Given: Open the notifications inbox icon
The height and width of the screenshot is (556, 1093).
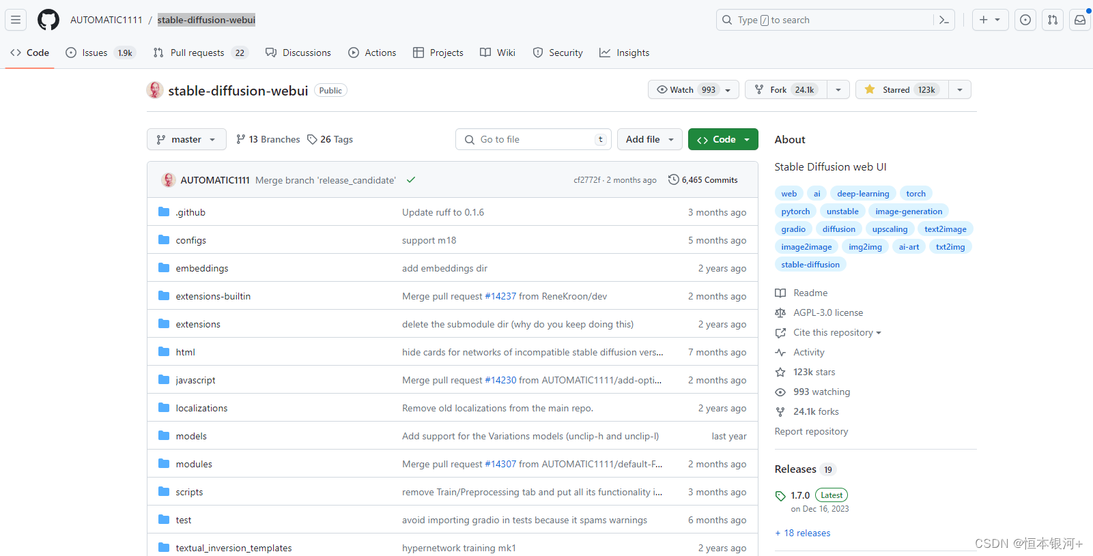Looking at the screenshot, I should click(1080, 20).
